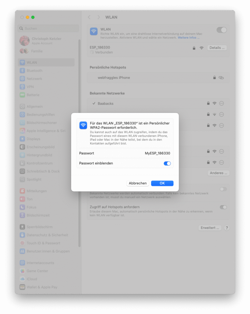Click the sidebar vertical scrollbar

pos(79,143)
